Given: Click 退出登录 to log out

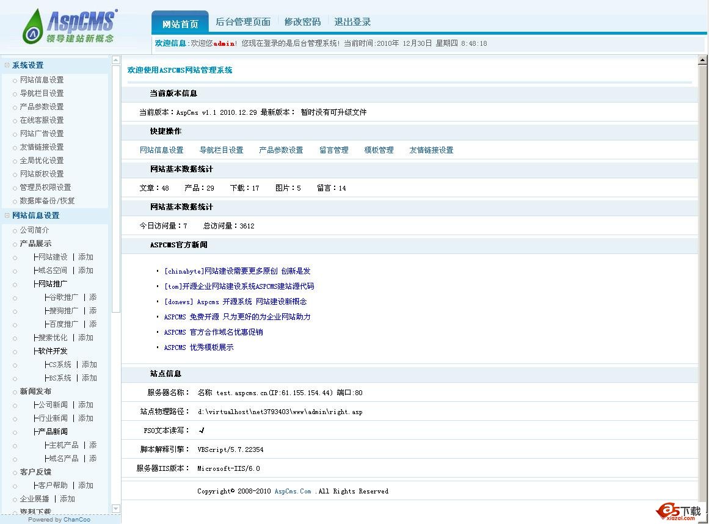Looking at the screenshot, I should pyautogui.click(x=352, y=22).
